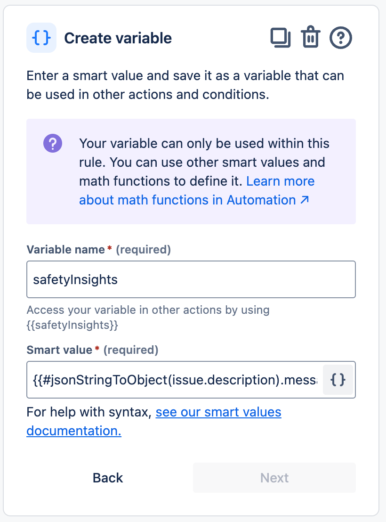Click the duplicate component icon

click(x=281, y=38)
